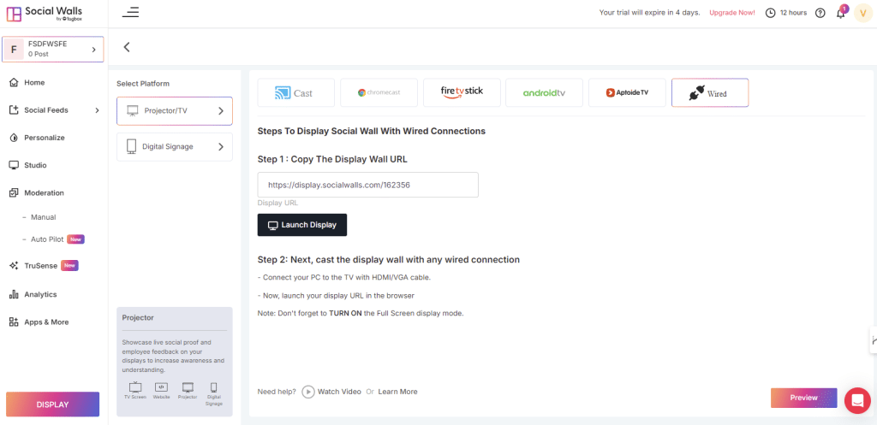The height and width of the screenshot is (425, 877).
Task: Click the Launch Display button
Action: click(302, 225)
